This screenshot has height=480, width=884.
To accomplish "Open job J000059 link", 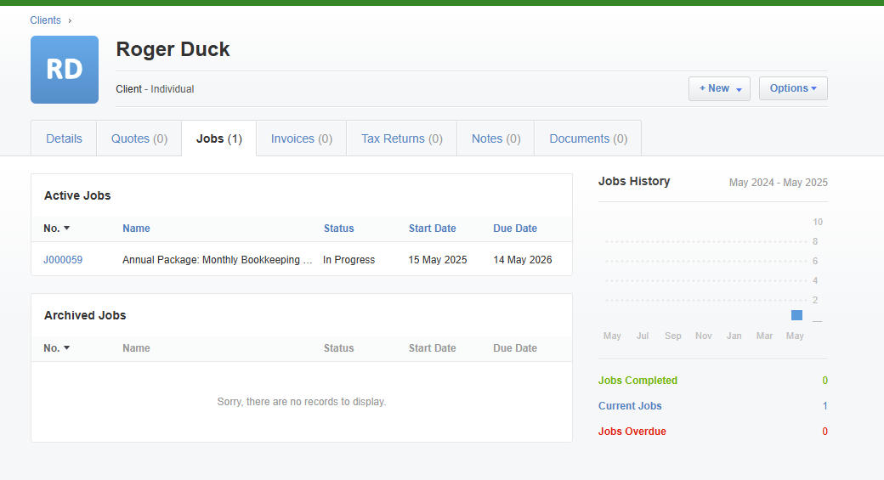I will pos(63,260).
